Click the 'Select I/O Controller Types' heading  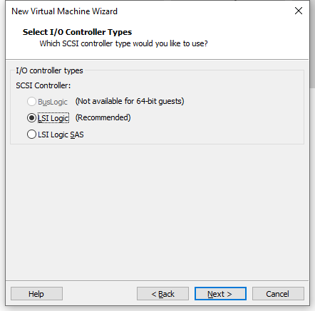[x=77, y=32]
